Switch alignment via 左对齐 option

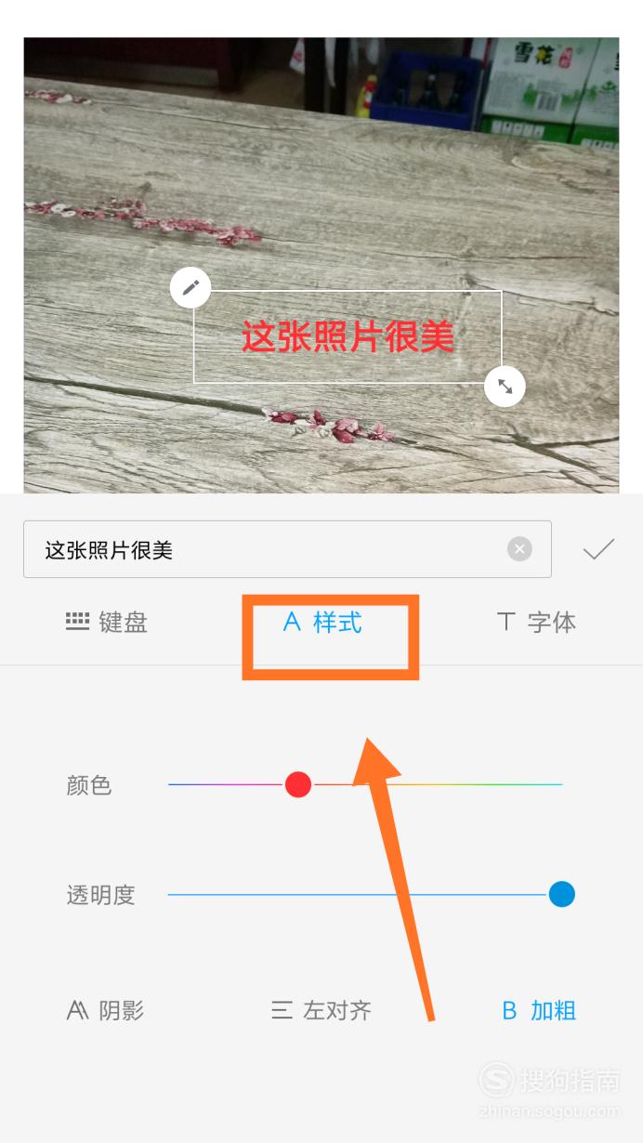click(321, 1010)
